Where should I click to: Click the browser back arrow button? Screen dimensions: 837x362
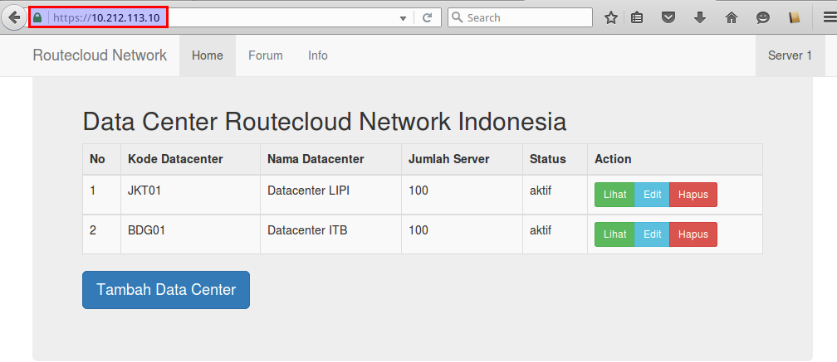(14, 17)
